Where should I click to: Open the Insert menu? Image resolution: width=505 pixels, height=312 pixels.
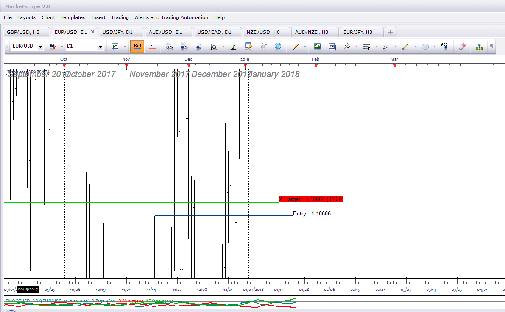click(x=98, y=17)
